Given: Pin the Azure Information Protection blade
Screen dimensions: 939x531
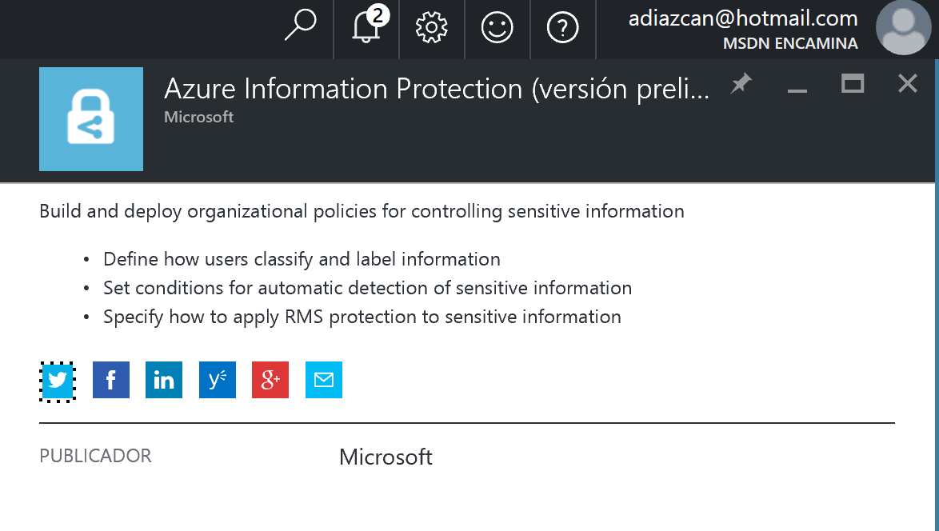Looking at the screenshot, I should 741,83.
